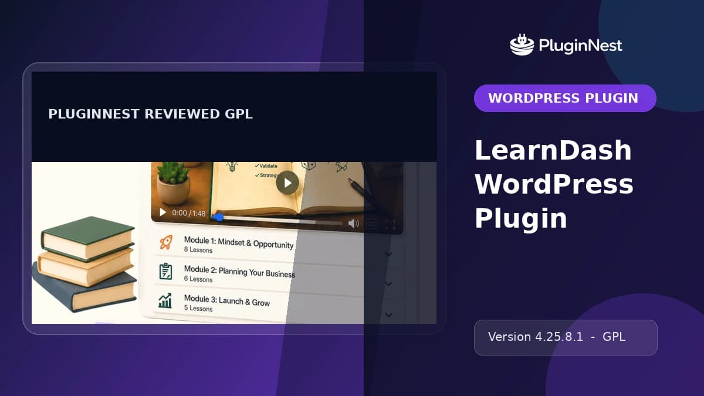Click the small play icon in the video bar
This screenshot has height=396, width=704.
(163, 212)
